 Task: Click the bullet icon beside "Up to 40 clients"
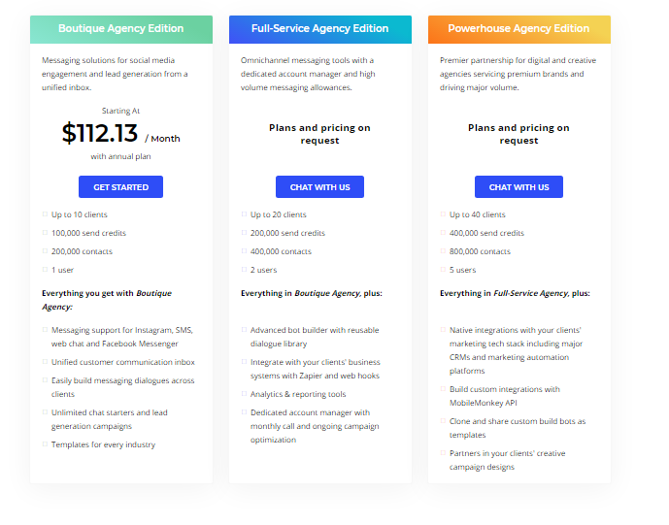pos(443,214)
